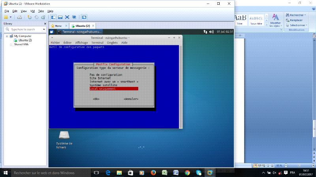316x177 pixels.
Task: Open Microsoft Edge from taskbar
Action: tap(108, 173)
